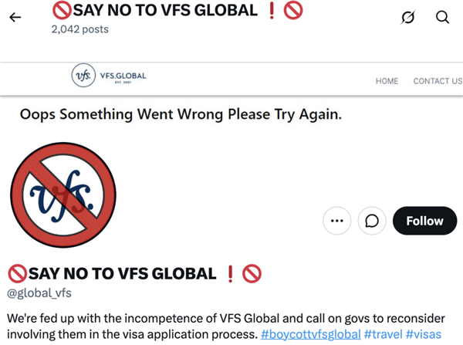Click the VFS.GLOBAL text logo in banner
The width and height of the screenshot is (463, 345).
tap(123, 77)
